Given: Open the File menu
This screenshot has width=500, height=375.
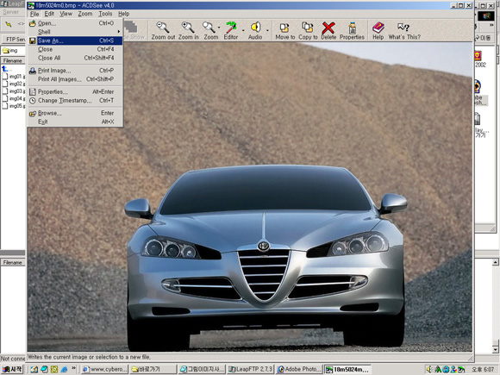Looking at the screenshot, I should pos(34,14).
